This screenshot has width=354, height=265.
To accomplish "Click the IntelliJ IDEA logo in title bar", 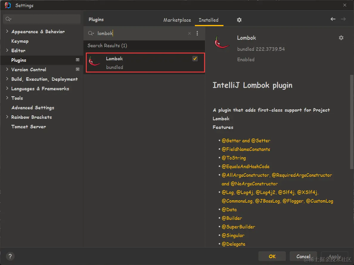I will 8,5.
